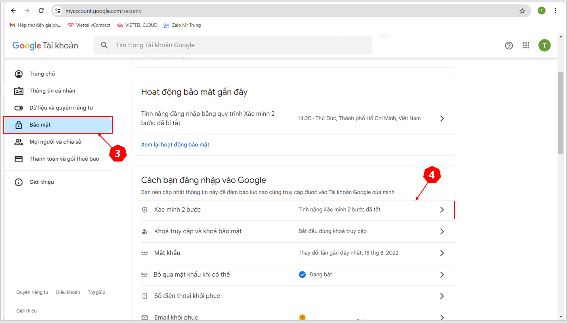Click the Tìm trong Tài khoản Google search field

pos(233,45)
